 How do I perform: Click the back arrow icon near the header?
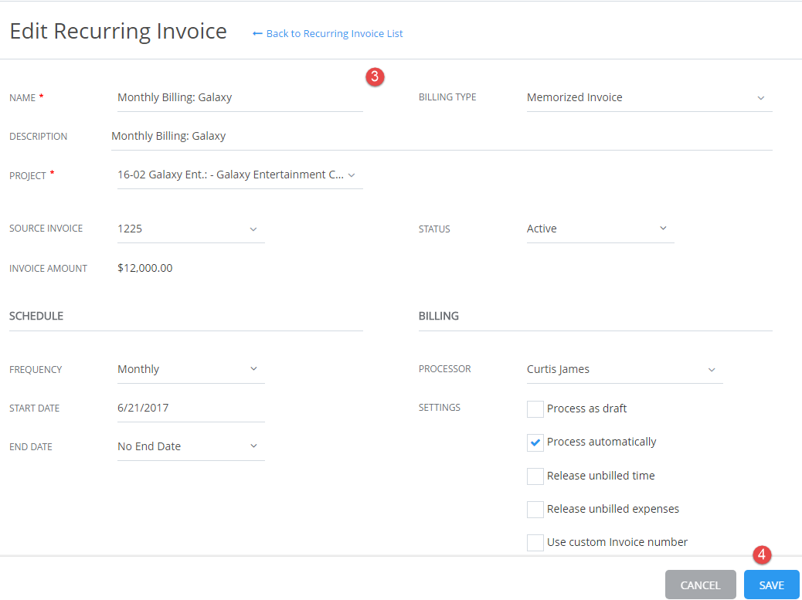(x=257, y=33)
